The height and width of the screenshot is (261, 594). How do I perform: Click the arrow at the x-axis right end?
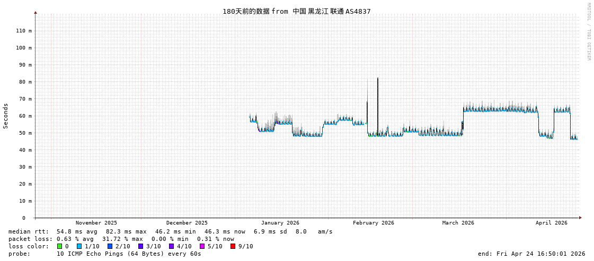[x=580, y=218]
